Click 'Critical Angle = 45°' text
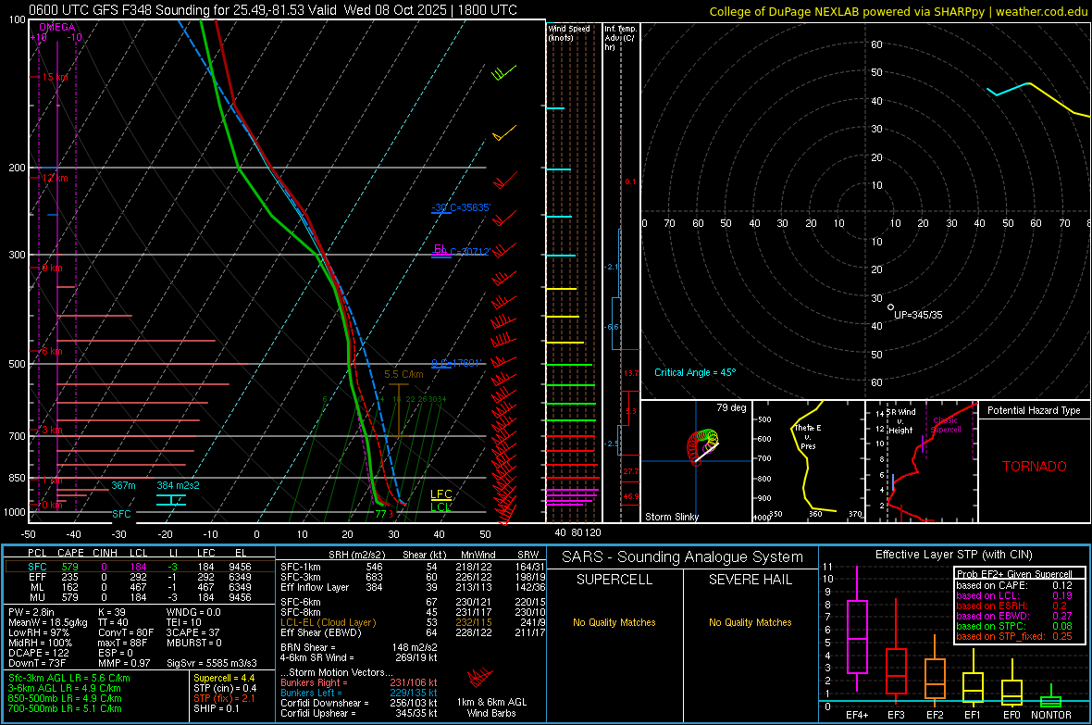The width and height of the screenshot is (1092, 725). pos(694,372)
